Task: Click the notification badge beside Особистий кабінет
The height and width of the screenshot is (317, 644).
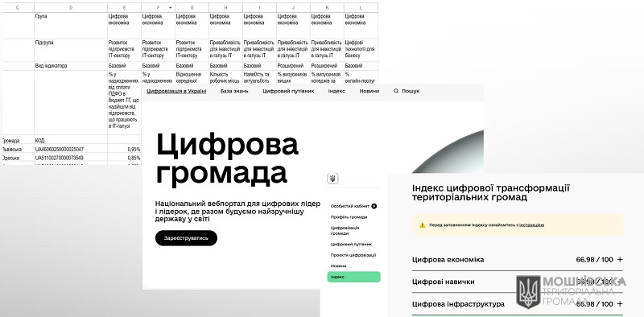Action: [x=374, y=206]
